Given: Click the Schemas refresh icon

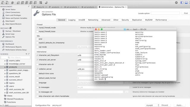Looking at the screenshot, I should [26, 54].
